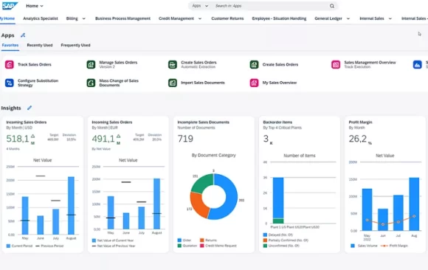This screenshot has height=270, width=428.
Task: Open Incoming Sales Orders EUR card title
Action: [x=112, y=122]
